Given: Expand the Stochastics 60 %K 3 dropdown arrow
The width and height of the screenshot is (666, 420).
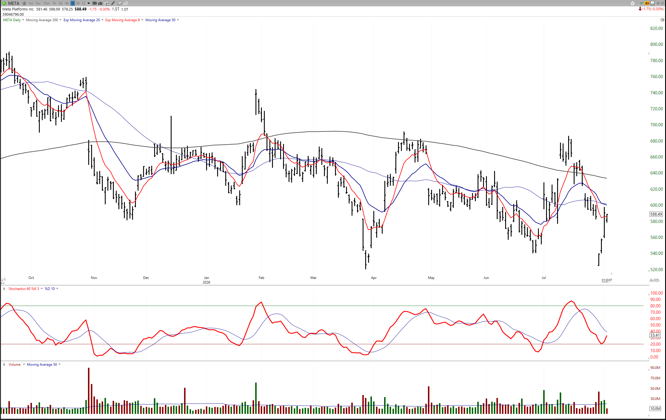Looking at the screenshot, I should click(x=42, y=289).
